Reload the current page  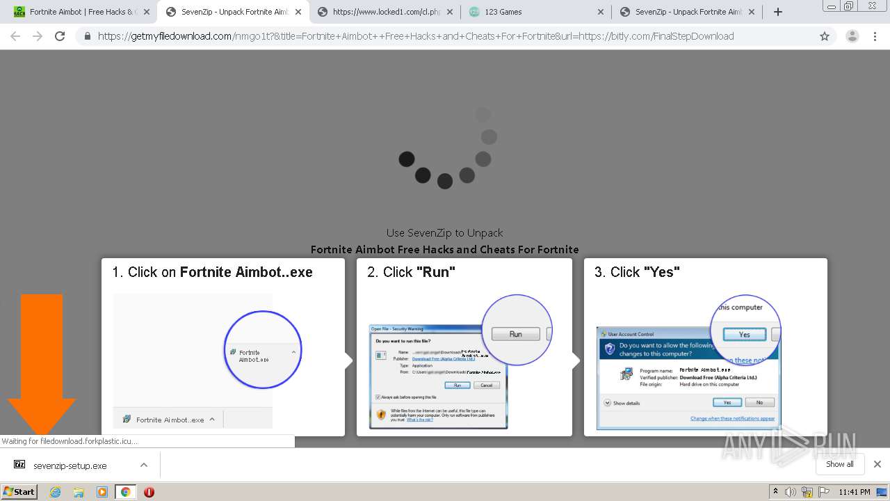tap(60, 36)
